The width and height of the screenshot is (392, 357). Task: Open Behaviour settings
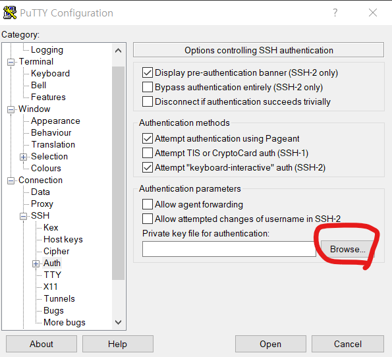point(51,132)
